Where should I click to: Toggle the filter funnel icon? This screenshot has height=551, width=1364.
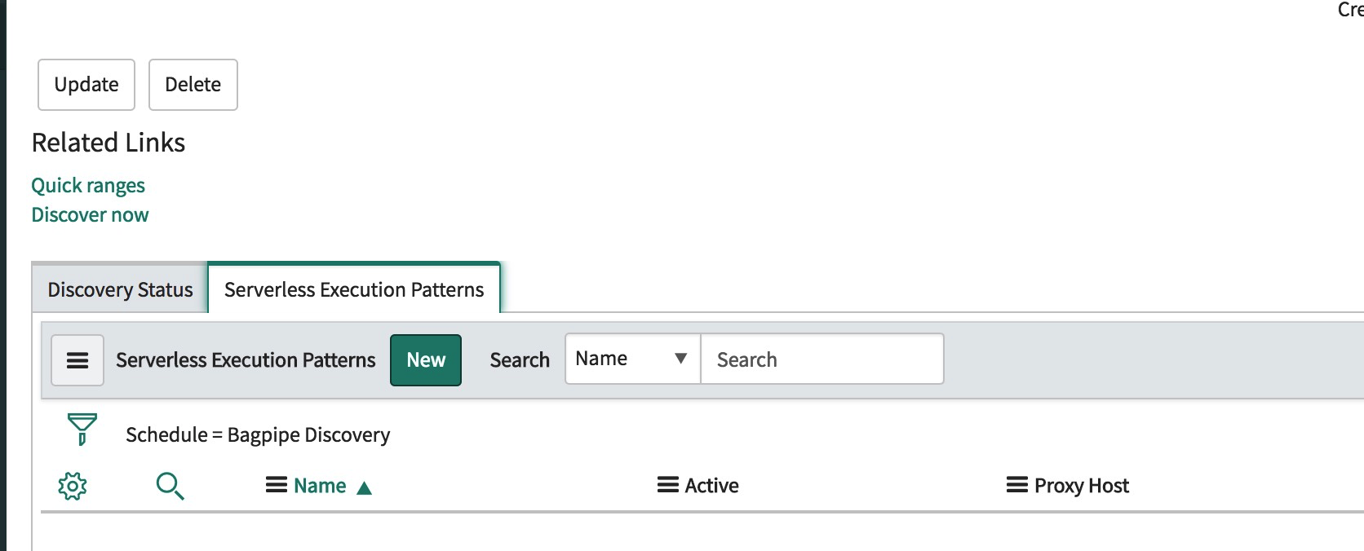coord(82,430)
